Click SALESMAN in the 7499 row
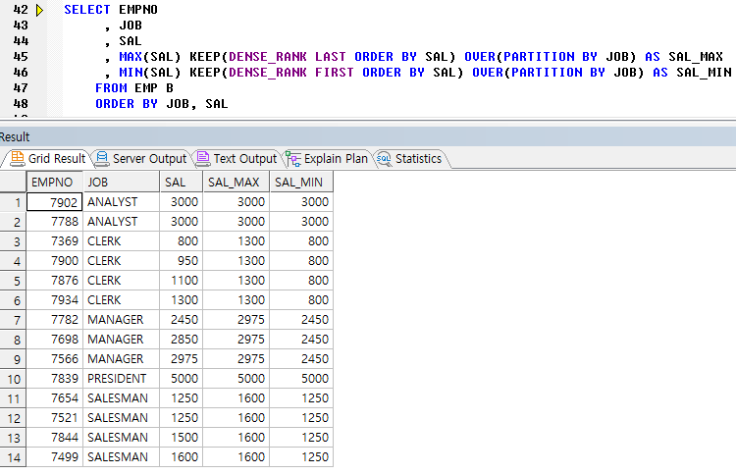The image size is (736, 475). point(122,457)
